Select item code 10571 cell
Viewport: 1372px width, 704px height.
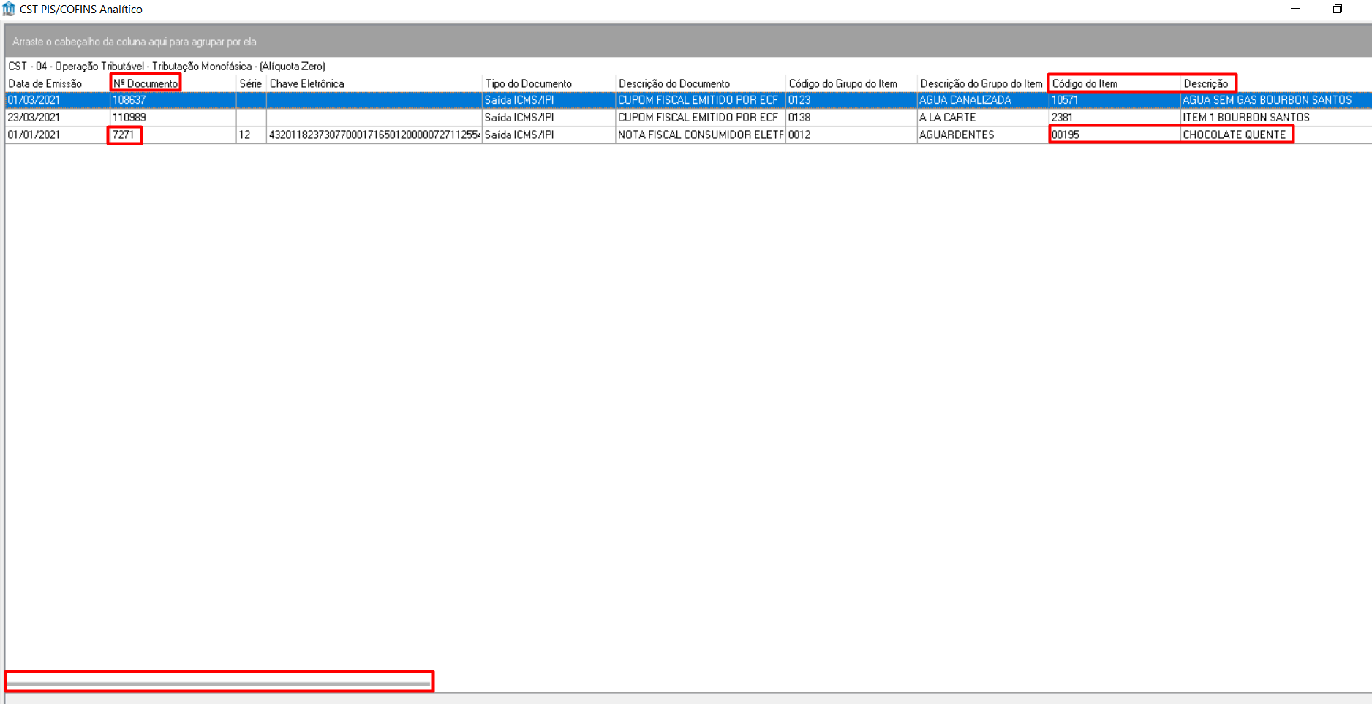click(1115, 100)
